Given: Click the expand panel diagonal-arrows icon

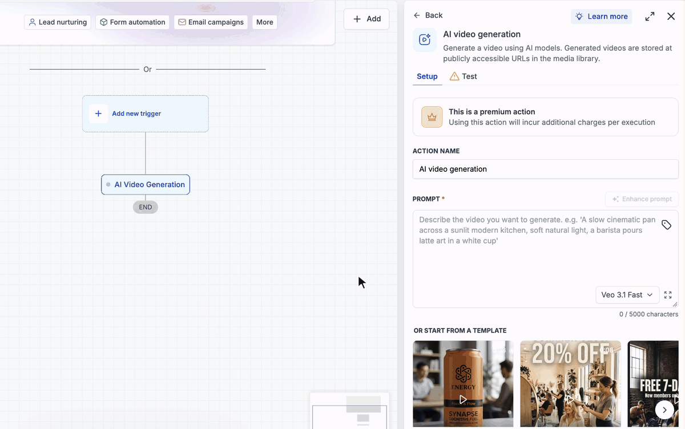Looking at the screenshot, I should pyautogui.click(x=650, y=17).
